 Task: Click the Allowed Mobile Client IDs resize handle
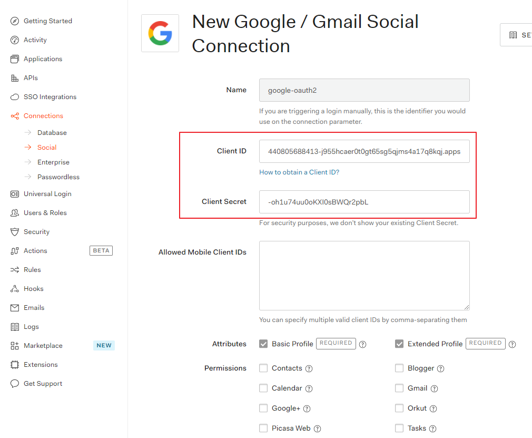click(x=467, y=307)
